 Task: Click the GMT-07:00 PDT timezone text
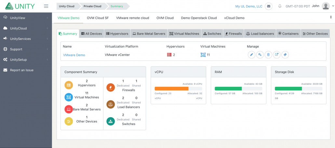tap(298, 6)
